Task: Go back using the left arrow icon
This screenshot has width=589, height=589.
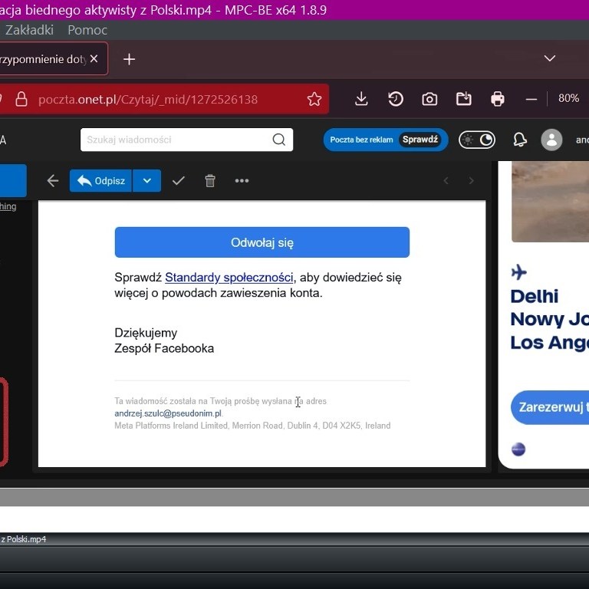Action: point(53,181)
